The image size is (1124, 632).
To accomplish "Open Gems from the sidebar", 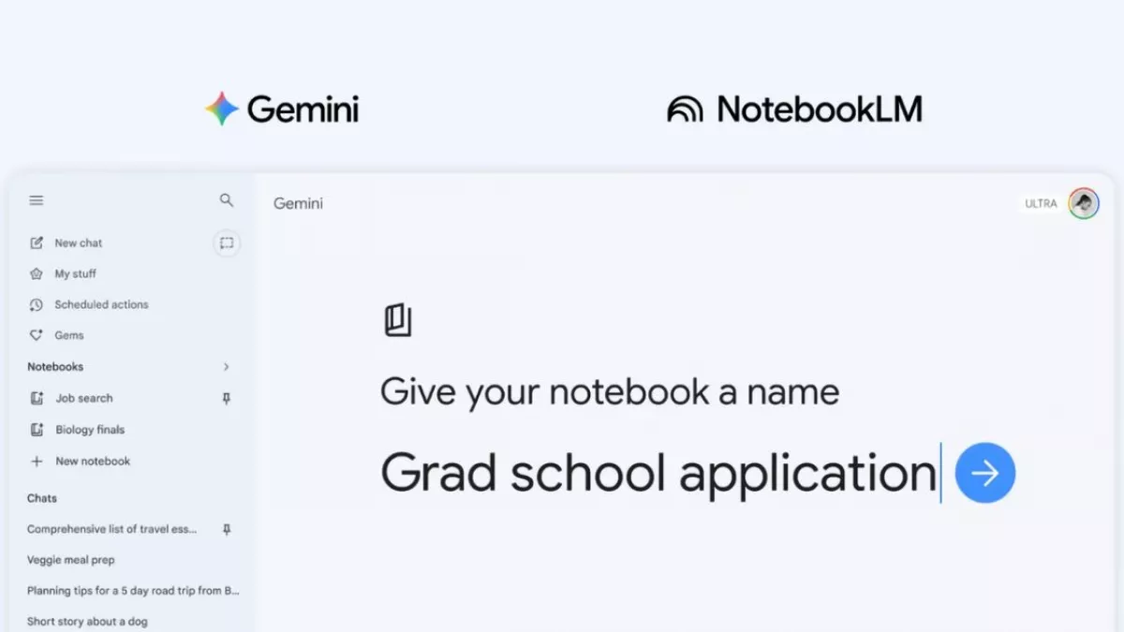I will (x=68, y=336).
